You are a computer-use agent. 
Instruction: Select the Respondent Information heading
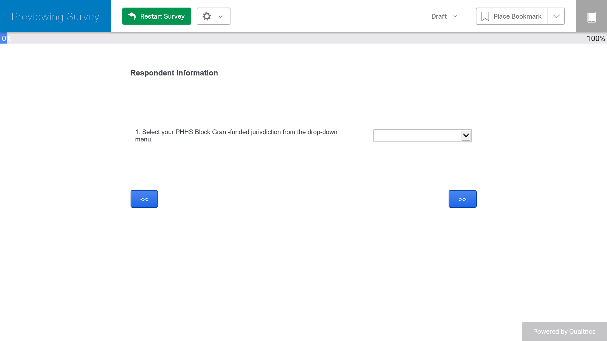pos(174,73)
